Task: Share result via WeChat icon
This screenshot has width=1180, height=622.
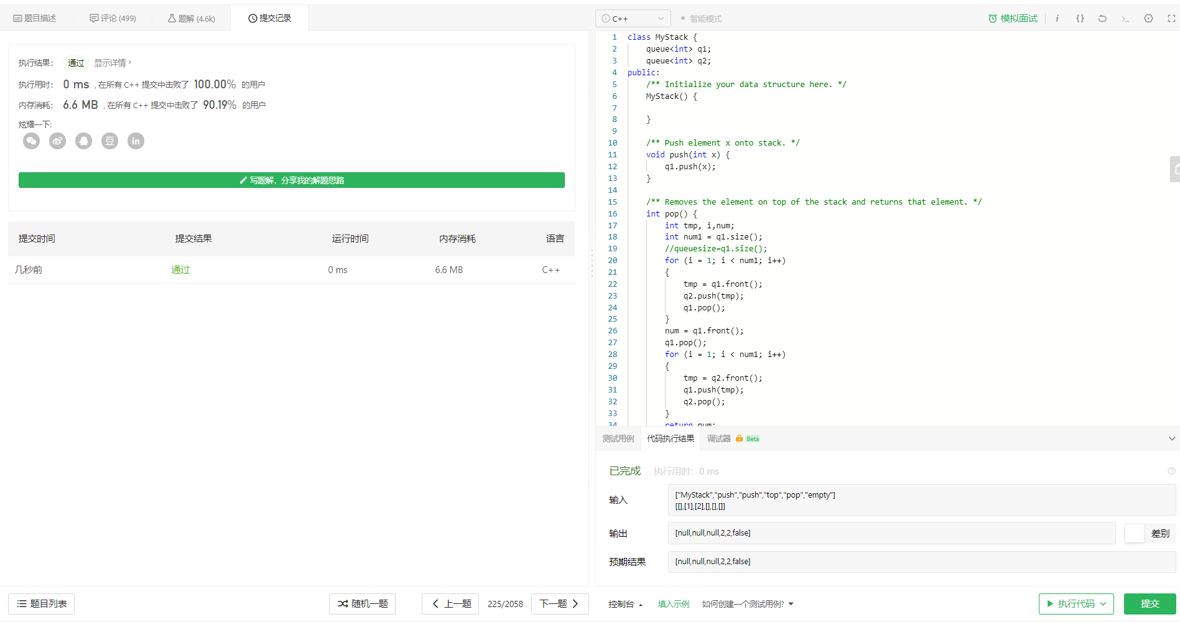Action: (x=31, y=141)
